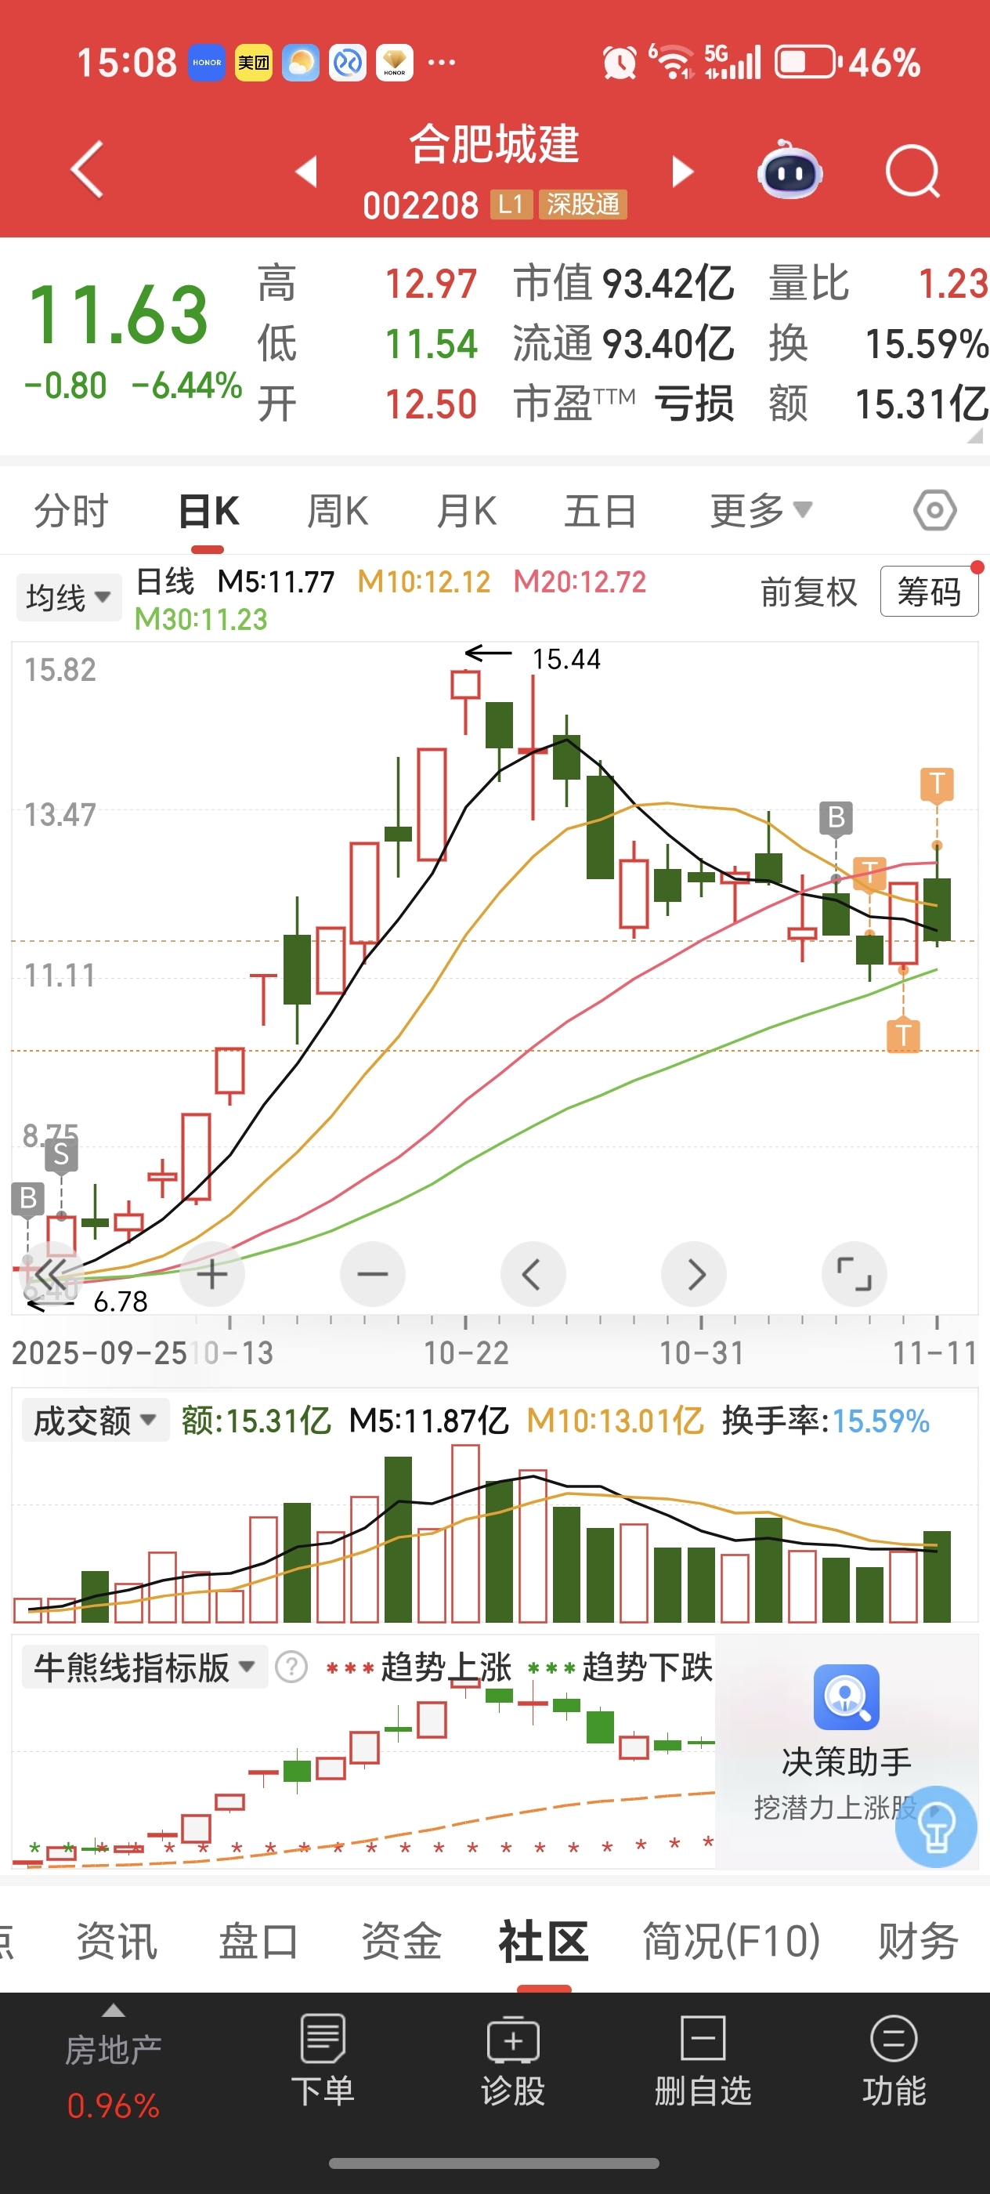Toggle 前复权 price adjustment
Image resolution: width=990 pixels, height=2194 pixels.
pos(808,591)
